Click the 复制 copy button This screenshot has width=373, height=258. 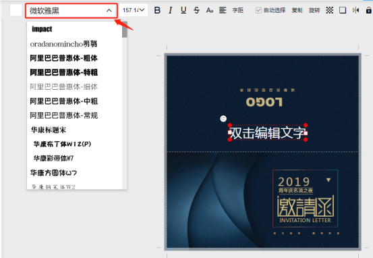[297, 10]
